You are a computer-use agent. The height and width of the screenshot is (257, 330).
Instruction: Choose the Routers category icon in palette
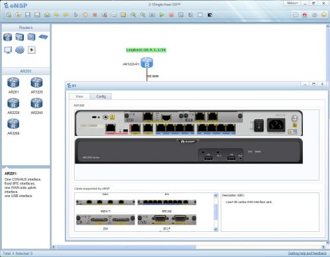(8, 37)
